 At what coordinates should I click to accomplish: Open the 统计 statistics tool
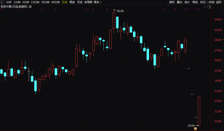[187, 2]
